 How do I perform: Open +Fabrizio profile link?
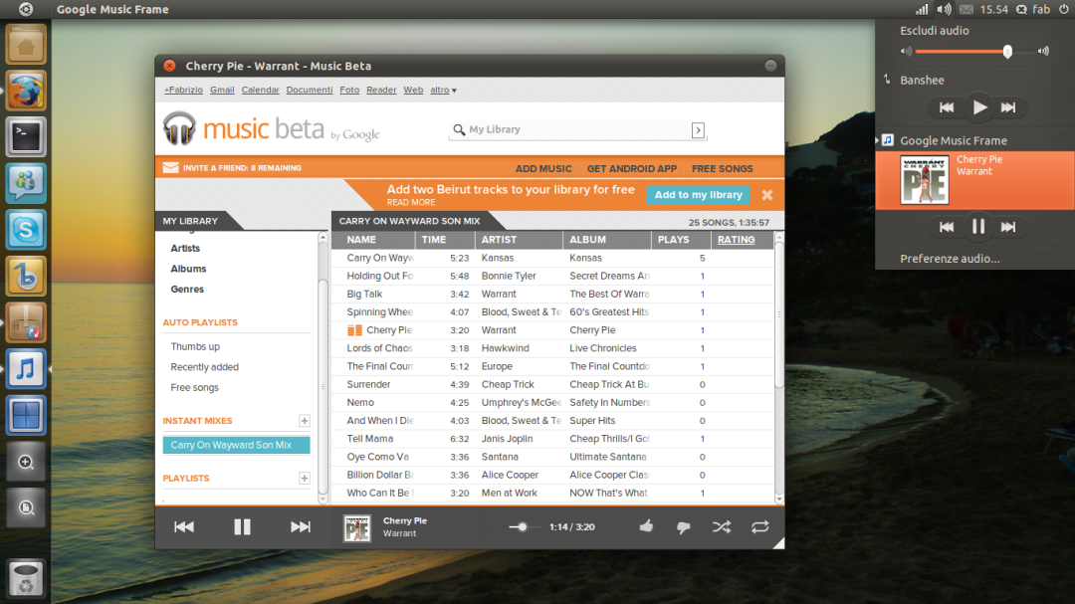pyautogui.click(x=183, y=90)
